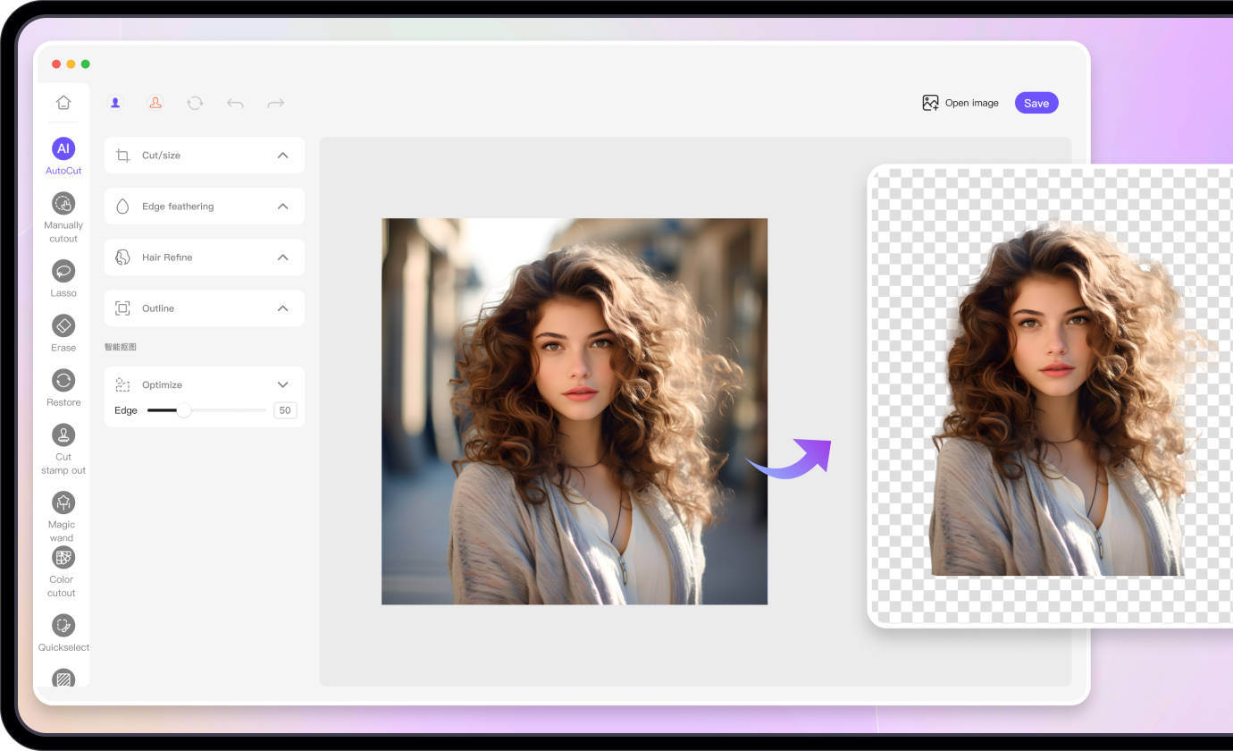Viewport: 1233px width, 751px height.
Task: Expand the Edge feathering section
Action: point(282,207)
